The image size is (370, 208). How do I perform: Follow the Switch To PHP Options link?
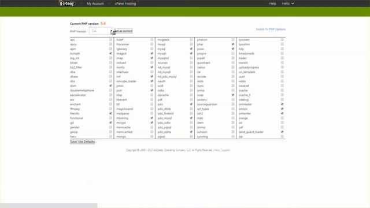(271, 29)
